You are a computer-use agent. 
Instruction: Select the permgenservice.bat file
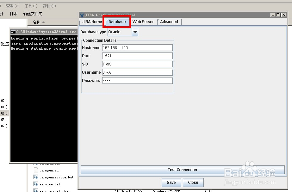pos(56,177)
